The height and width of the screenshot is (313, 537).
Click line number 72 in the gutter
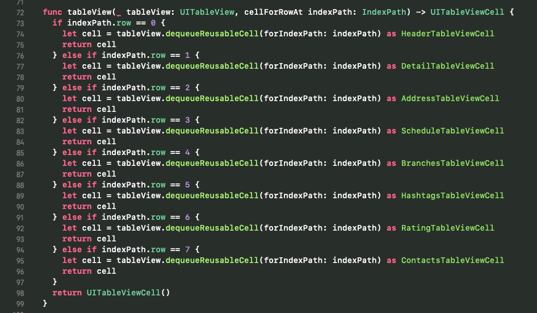coord(20,12)
